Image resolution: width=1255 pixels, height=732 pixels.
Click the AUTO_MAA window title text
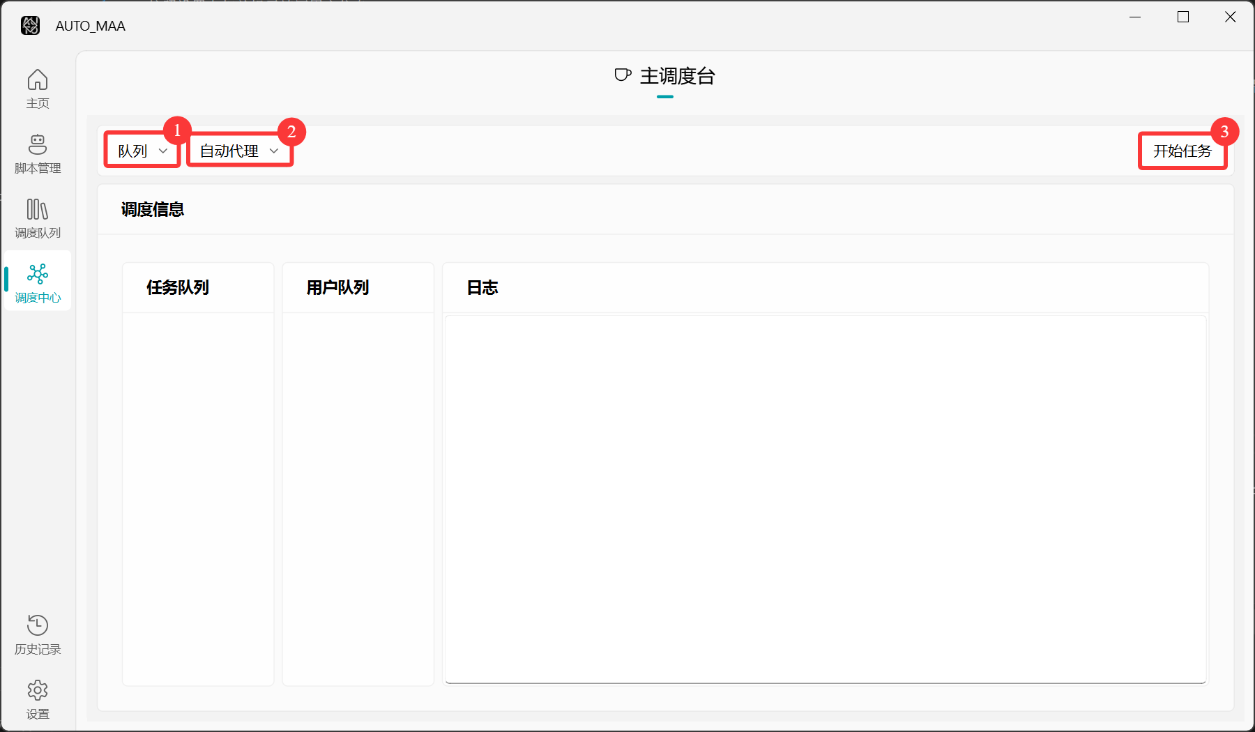91,26
